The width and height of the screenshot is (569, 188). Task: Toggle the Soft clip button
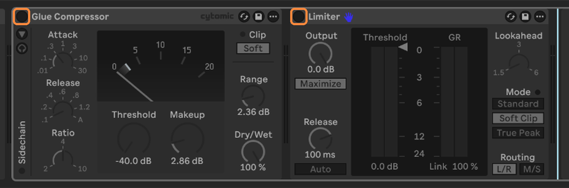click(x=253, y=48)
